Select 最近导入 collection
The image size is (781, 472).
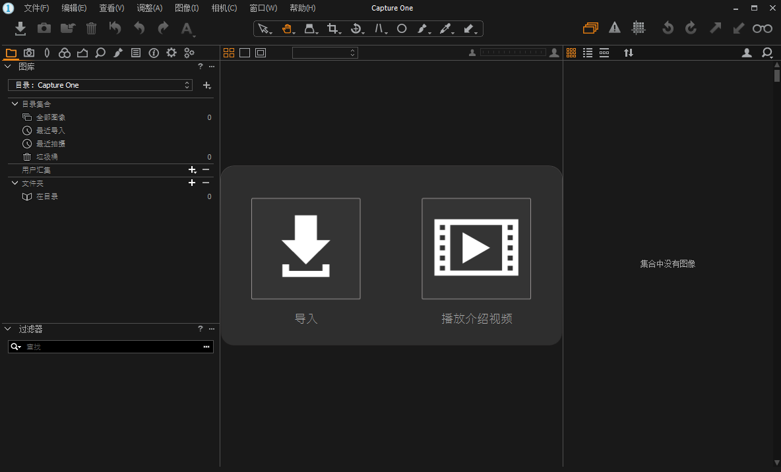(x=112, y=131)
